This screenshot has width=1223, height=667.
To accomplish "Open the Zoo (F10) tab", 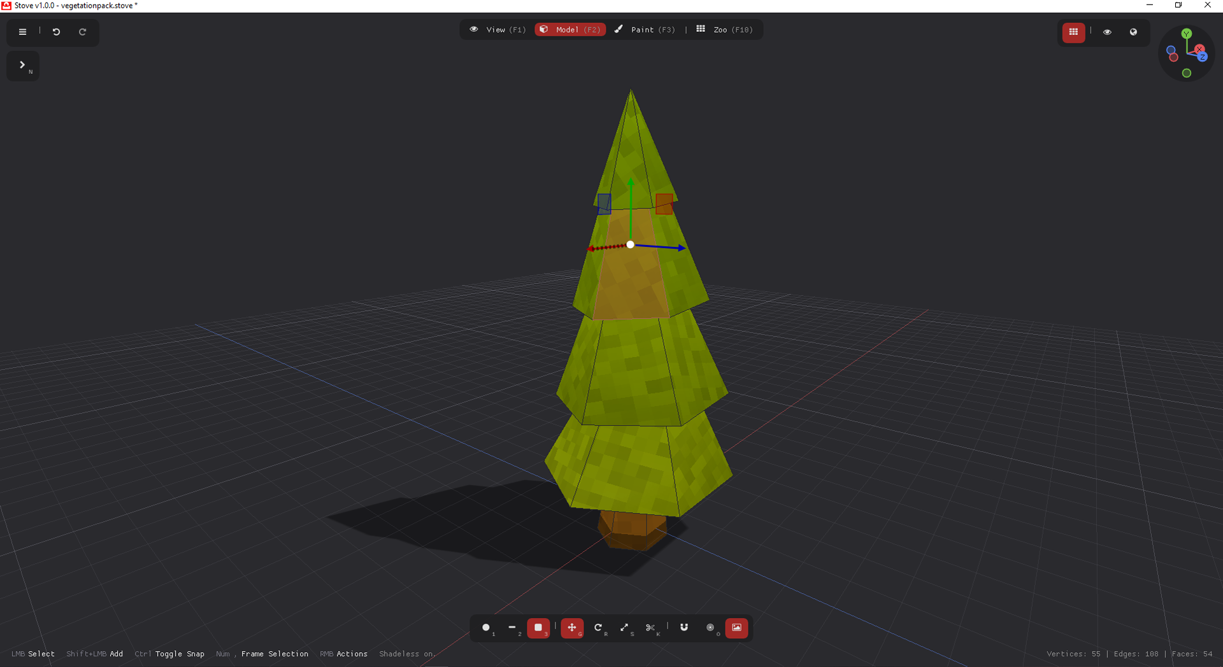I will click(x=725, y=30).
